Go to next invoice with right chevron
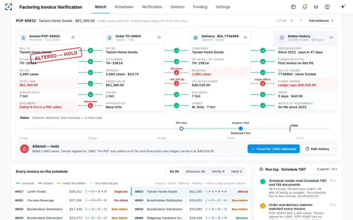Screen dimensions: 353x220 point(301,21)
